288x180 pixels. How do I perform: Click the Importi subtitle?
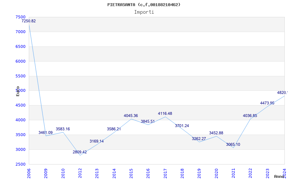[144, 12]
